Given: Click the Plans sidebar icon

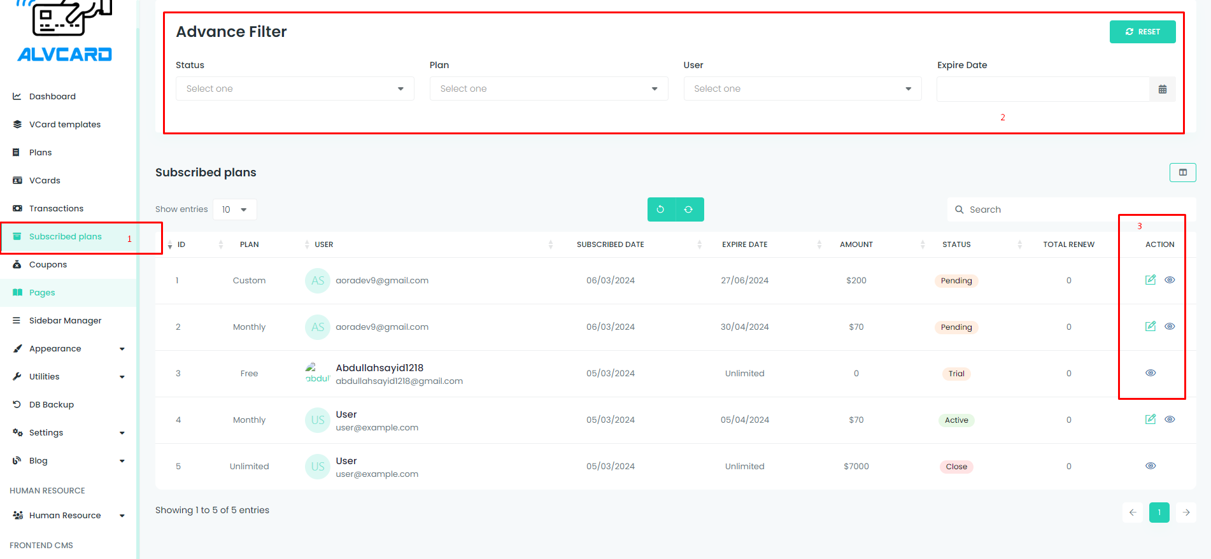Looking at the screenshot, I should [x=17, y=152].
